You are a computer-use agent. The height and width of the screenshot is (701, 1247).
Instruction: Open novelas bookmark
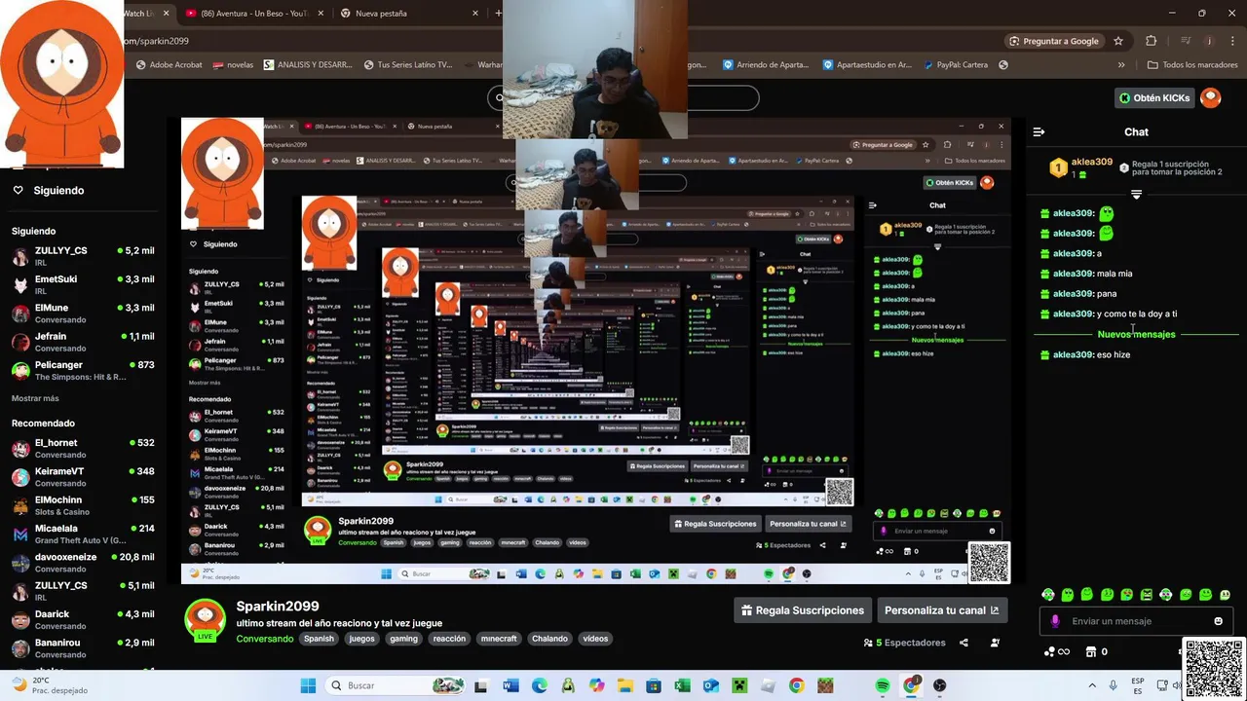click(x=233, y=65)
